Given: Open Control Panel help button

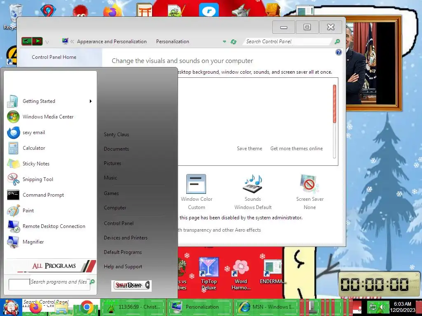Looking at the screenshot, I should [x=339, y=52].
